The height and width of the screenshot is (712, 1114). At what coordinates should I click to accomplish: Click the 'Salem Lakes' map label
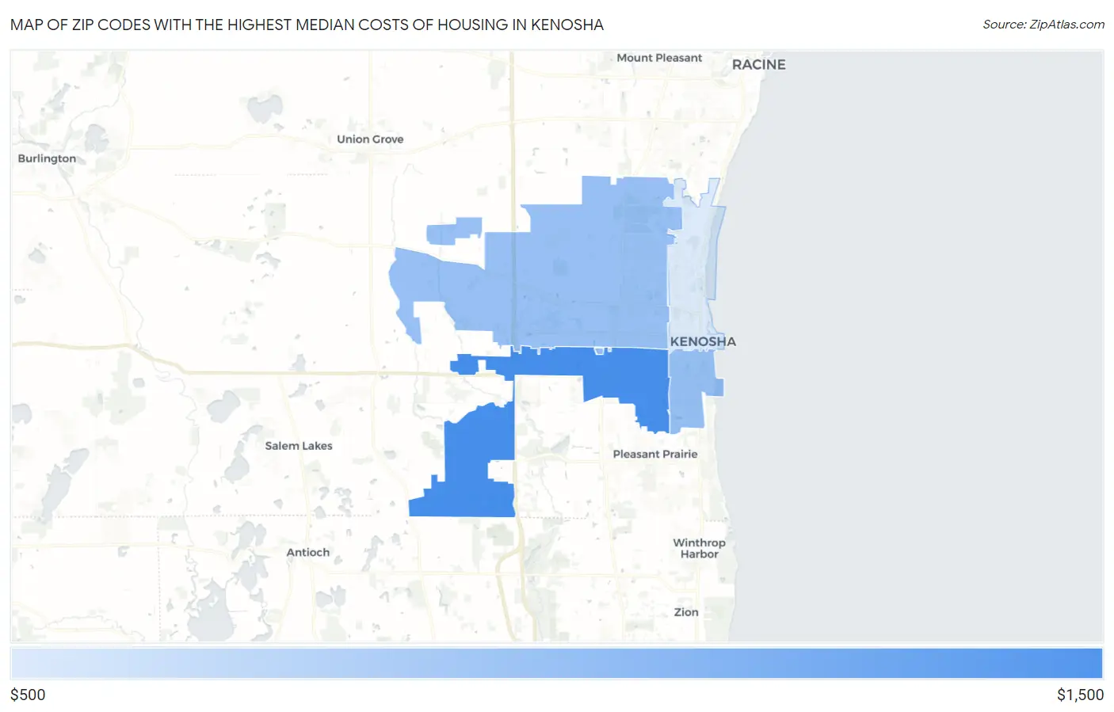coord(299,446)
